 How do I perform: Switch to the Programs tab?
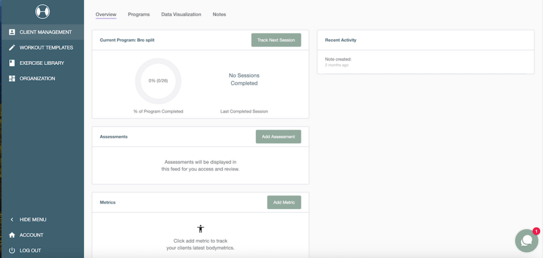(x=138, y=14)
